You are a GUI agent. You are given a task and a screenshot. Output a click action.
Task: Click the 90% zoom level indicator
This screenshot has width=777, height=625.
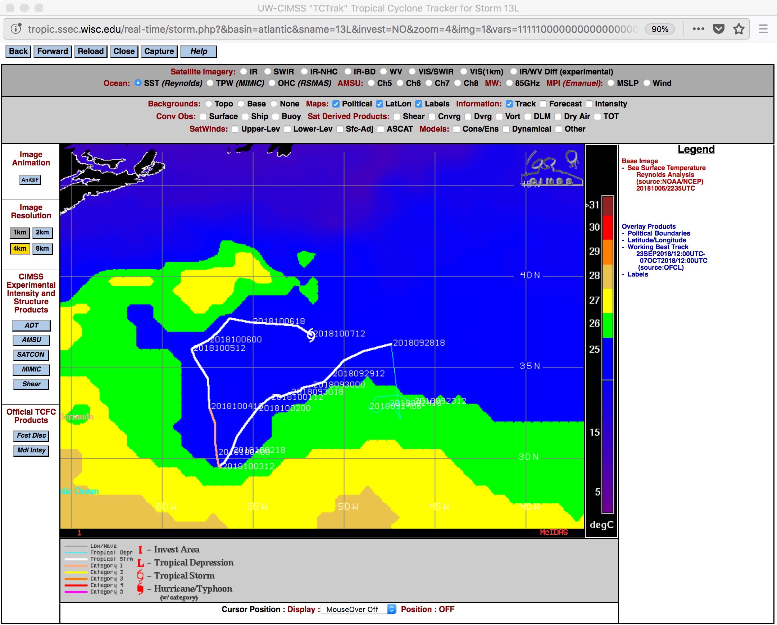pos(659,29)
